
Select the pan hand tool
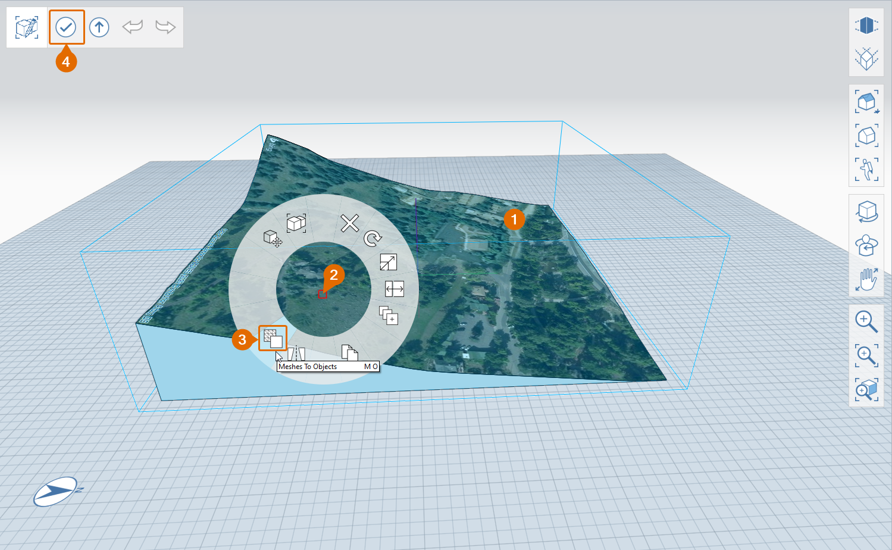point(866,279)
